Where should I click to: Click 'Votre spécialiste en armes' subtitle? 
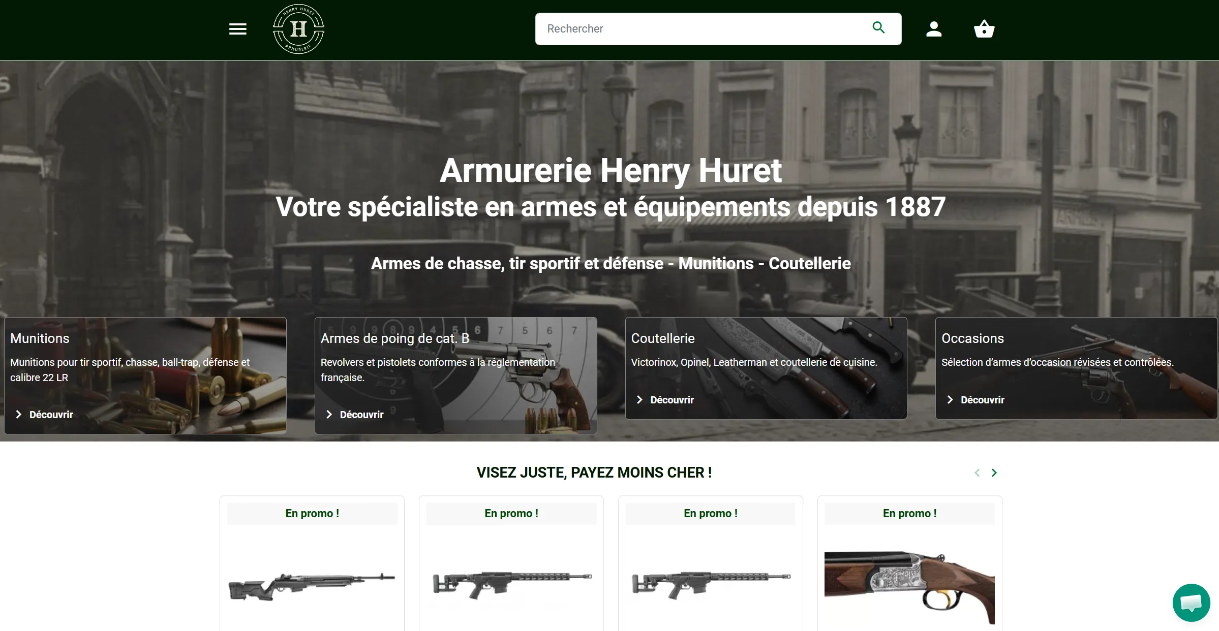coord(611,207)
